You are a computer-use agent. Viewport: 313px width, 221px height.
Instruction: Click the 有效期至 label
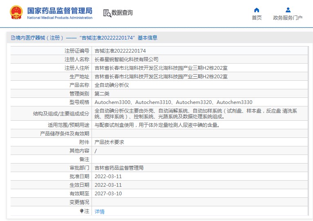tap(79, 194)
